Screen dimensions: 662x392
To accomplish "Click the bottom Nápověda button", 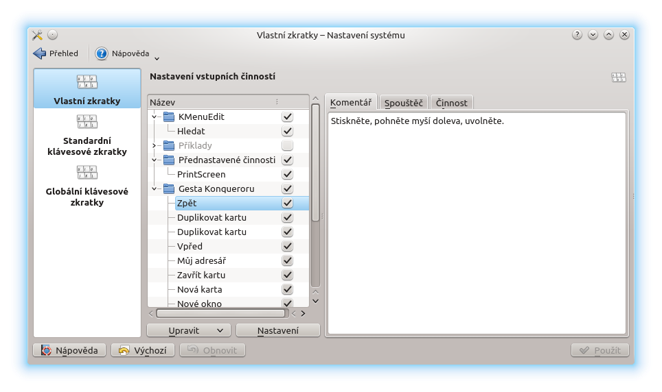I will (69, 350).
